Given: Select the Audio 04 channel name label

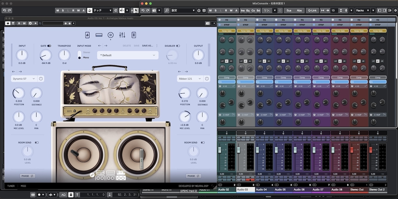Looking at the screenshot, I should [261, 190].
